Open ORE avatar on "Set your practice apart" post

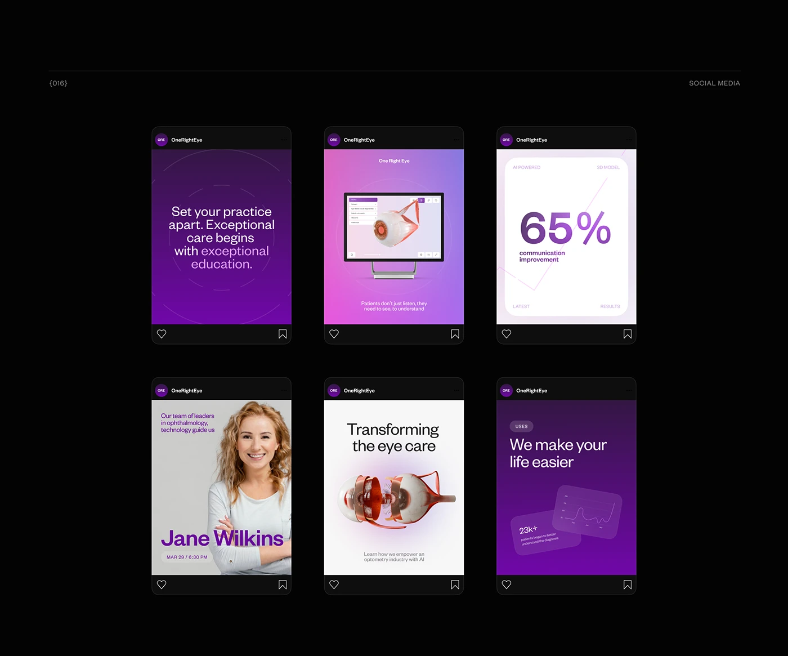pos(162,140)
